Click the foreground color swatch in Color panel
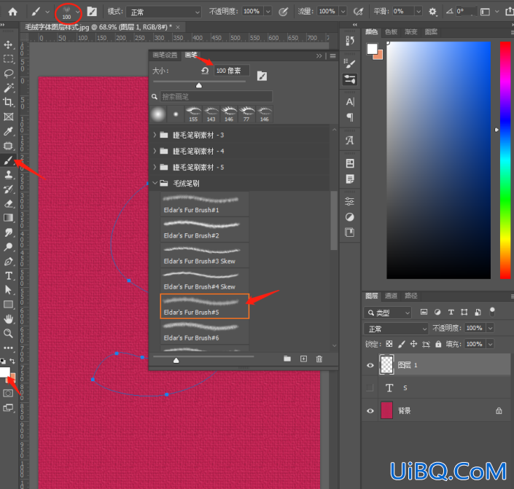The width and height of the screenshot is (514, 489). click(372, 49)
